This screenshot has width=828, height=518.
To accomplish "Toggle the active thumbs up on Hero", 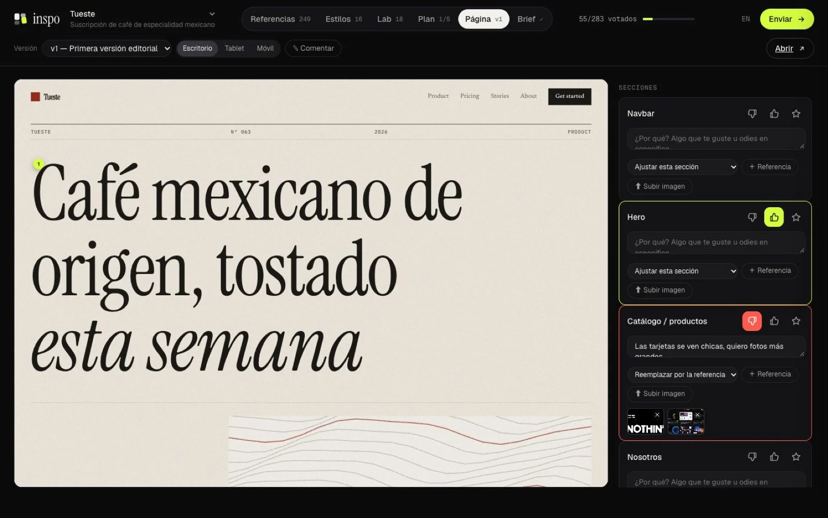I will tap(774, 217).
